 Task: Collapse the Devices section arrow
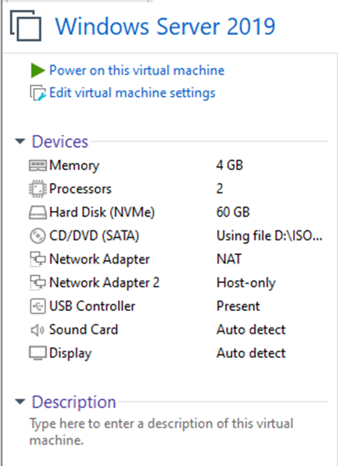click(x=20, y=142)
